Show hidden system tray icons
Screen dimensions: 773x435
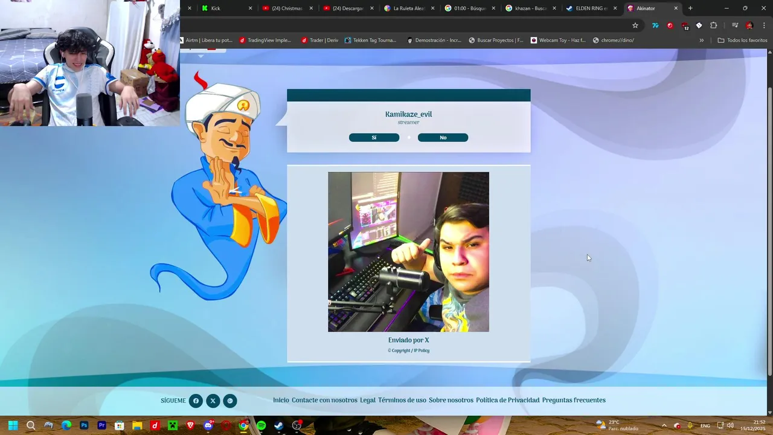(x=664, y=425)
